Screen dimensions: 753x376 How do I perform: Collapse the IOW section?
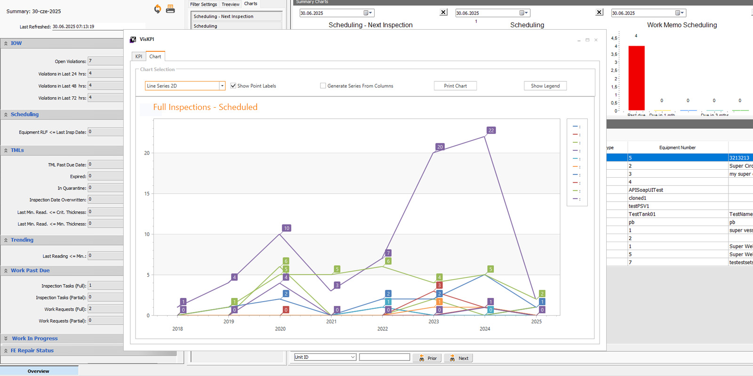pos(6,43)
